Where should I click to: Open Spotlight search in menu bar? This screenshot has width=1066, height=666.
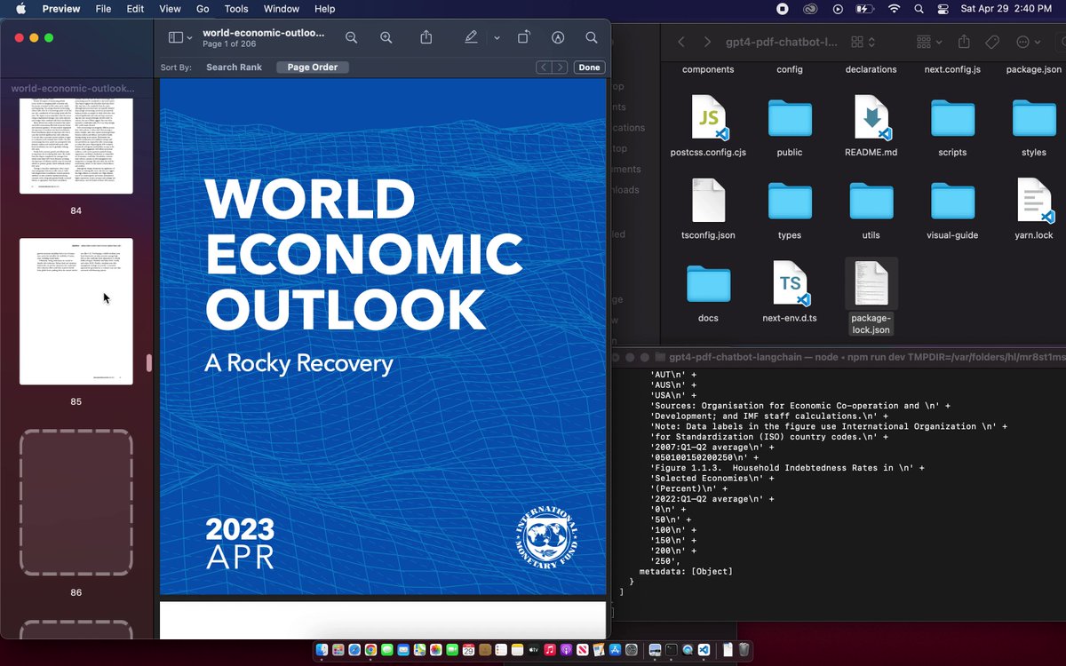[x=919, y=9]
